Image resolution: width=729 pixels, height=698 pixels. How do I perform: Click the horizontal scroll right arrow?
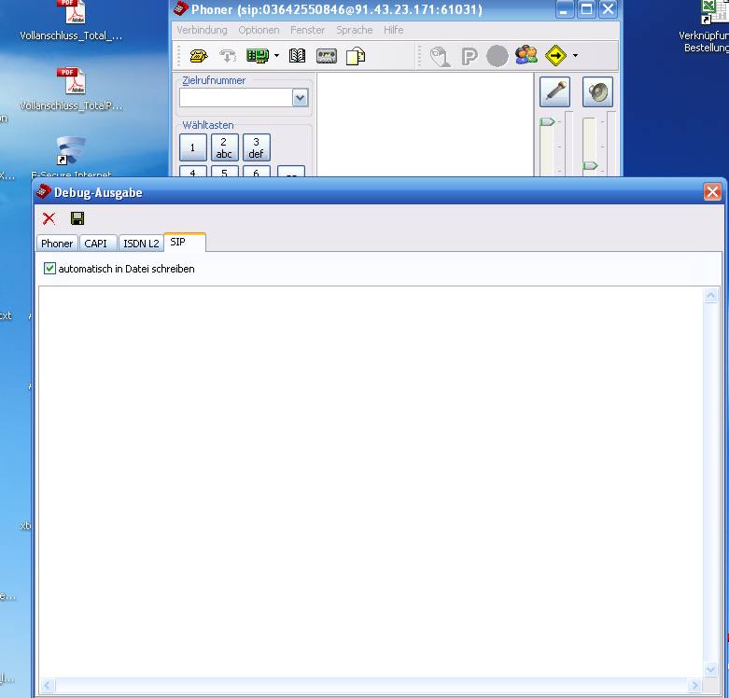pyautogui.click(x=694, y=685)
